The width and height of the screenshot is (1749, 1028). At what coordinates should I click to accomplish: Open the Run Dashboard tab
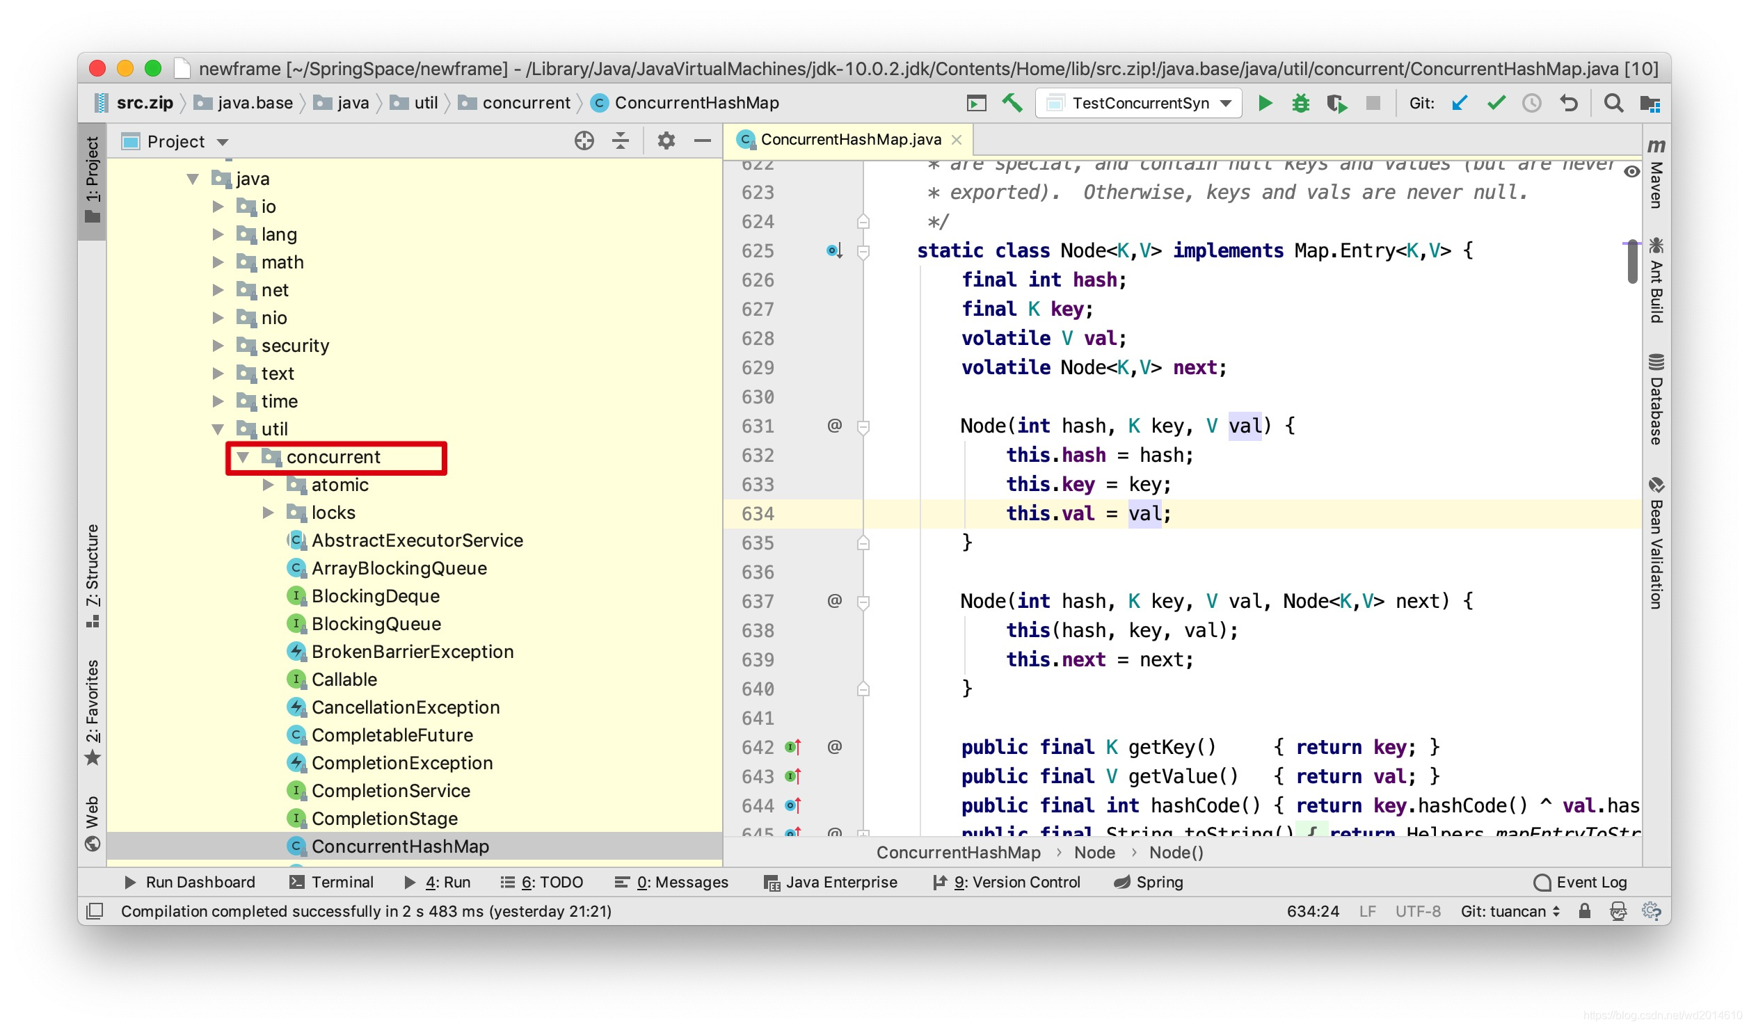[x=189, y=882]
